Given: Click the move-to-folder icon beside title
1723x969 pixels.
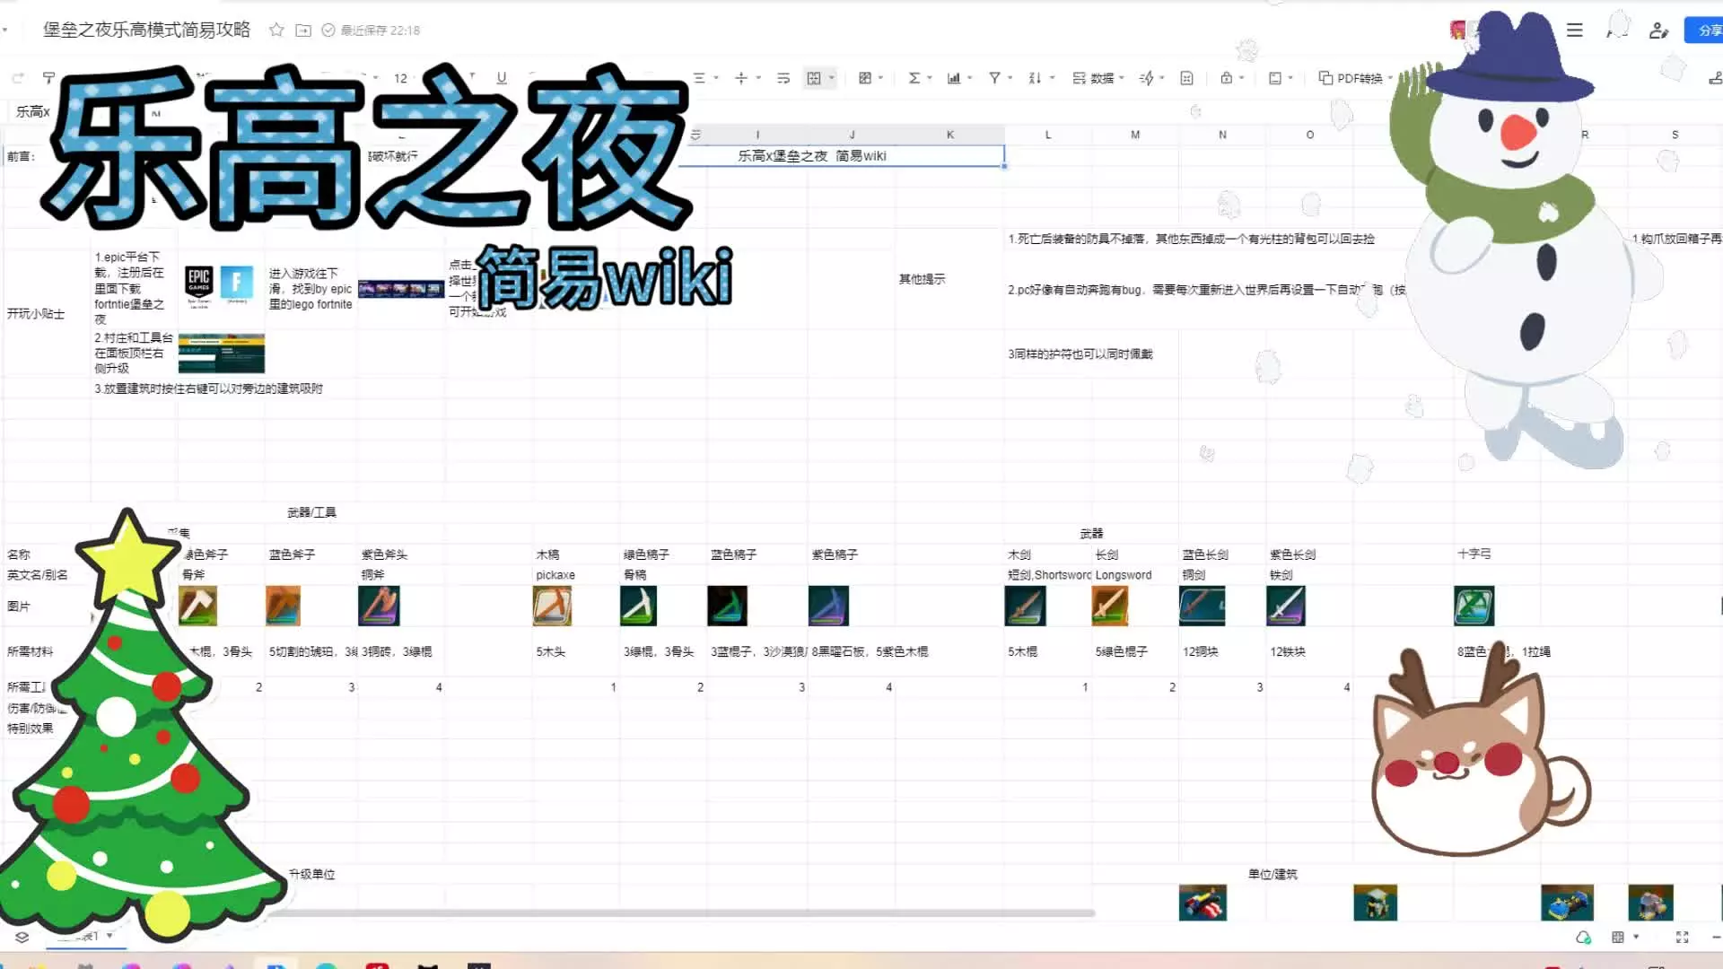Looking at the screenshot, I should coord(303,31).
